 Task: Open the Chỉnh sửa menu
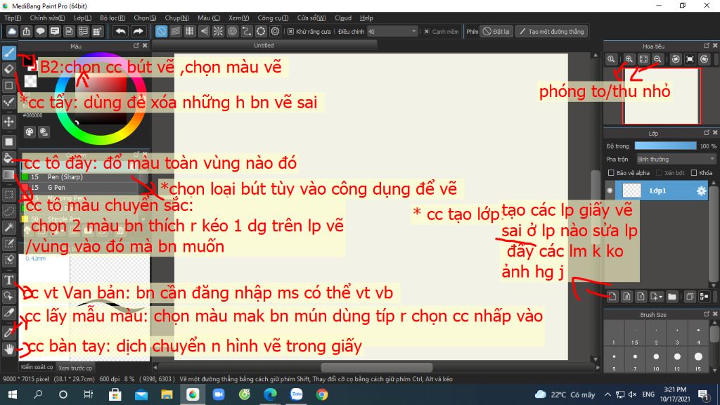(47, 18)
